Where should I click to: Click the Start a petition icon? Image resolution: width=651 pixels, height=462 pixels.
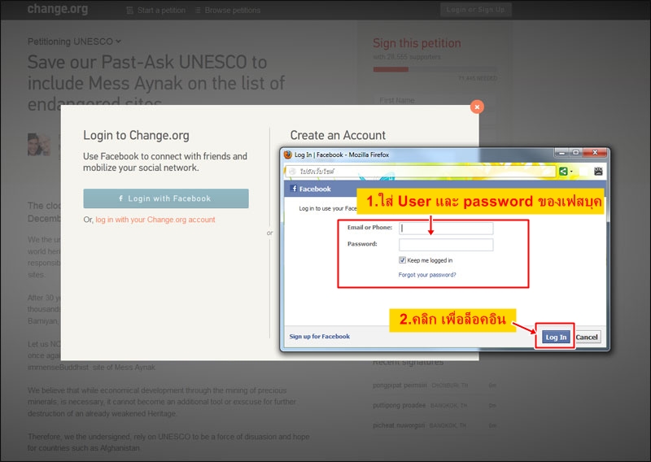point(130,11)
